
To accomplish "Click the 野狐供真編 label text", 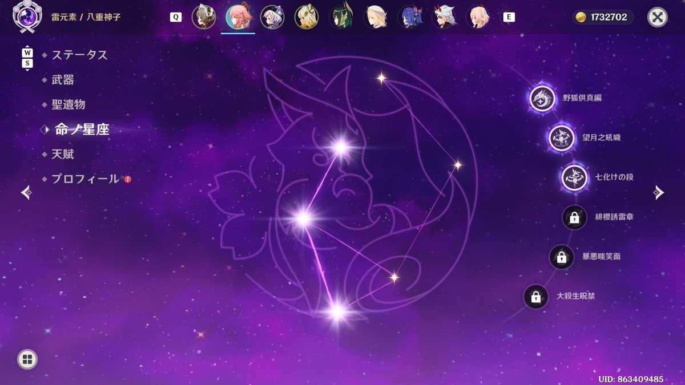I will click(x=582, y=98).
